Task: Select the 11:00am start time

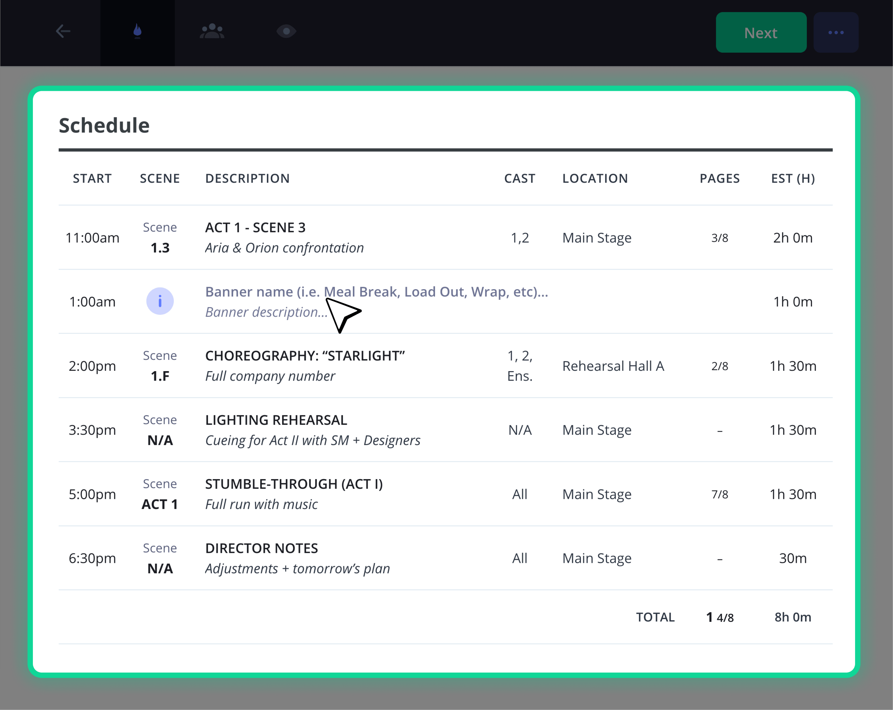Action: pyautogui.click(x=92, y=238)
